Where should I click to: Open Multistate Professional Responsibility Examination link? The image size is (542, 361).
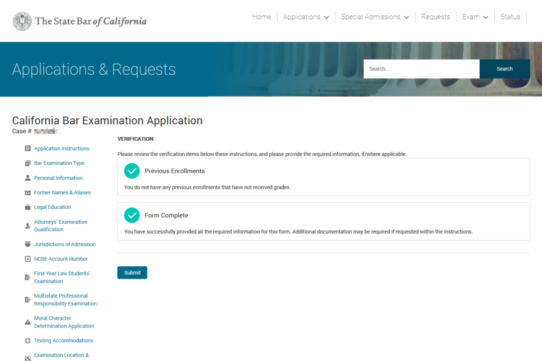[x=65, y=299]
